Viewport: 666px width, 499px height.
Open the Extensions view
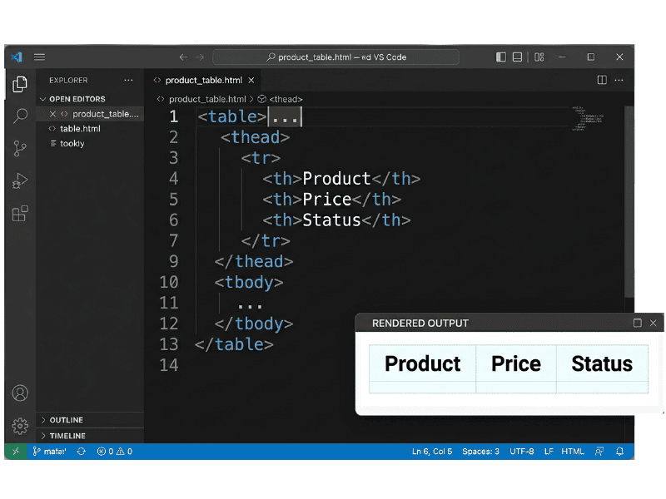[x=19, y=214]
